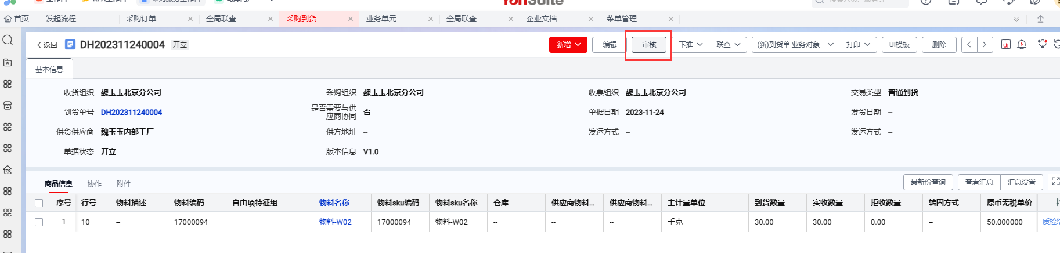Click the search magnifier icon in sidebar

tap(8, 40)
